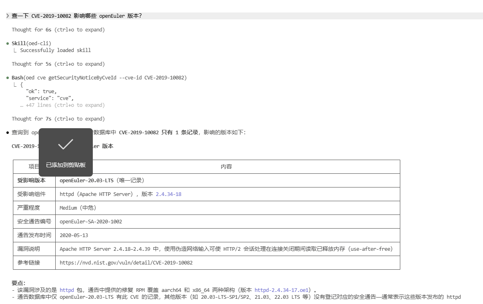Click the key point about openEuler-20.03-LTS only
This screenshot has height=304, width=483.
coord(236,297)
